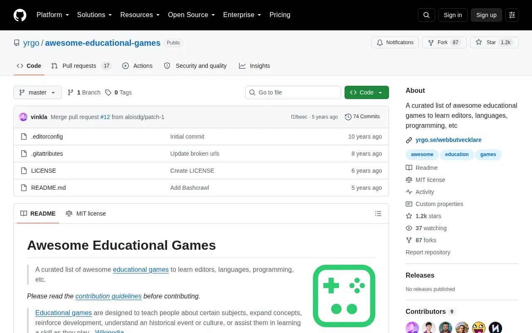Open the master branch dropdown
The image size is (532, 333).
(x=37, y=92)
